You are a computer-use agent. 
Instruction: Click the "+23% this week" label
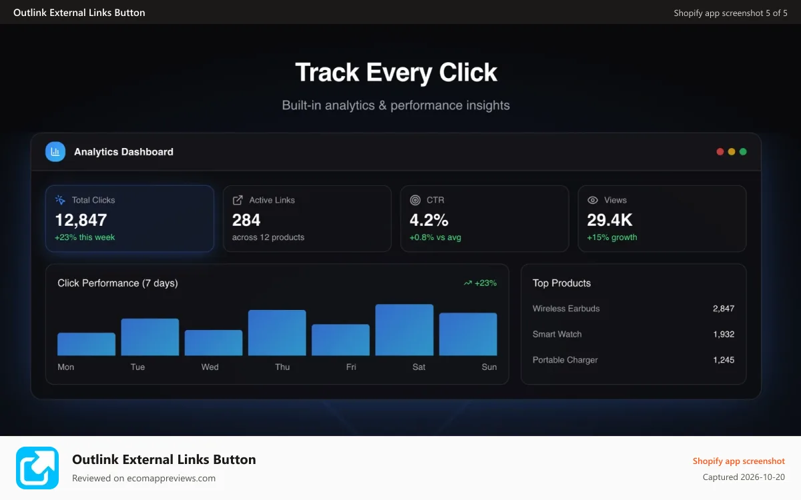pos(85,237)
